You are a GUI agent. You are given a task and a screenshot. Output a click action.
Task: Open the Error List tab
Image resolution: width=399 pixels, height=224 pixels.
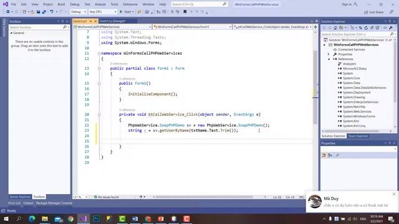tap(14, 203)
